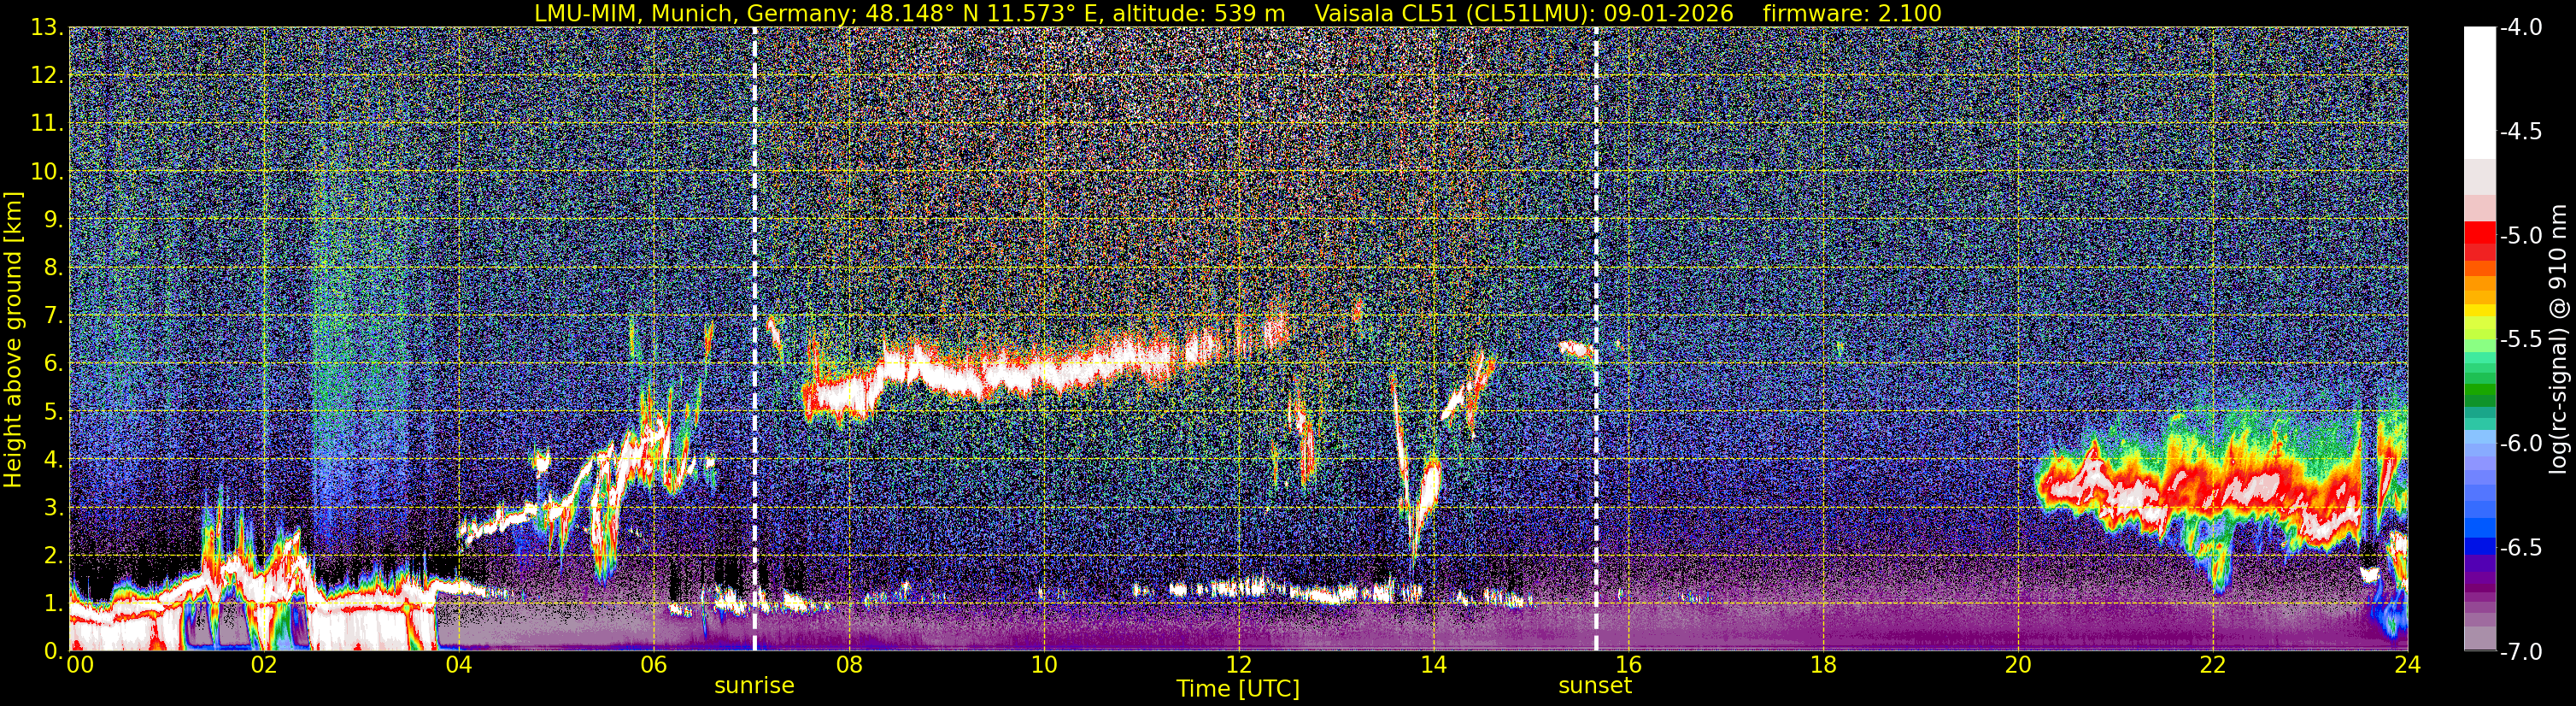Click time axis tick label '08'

(848, 665)
